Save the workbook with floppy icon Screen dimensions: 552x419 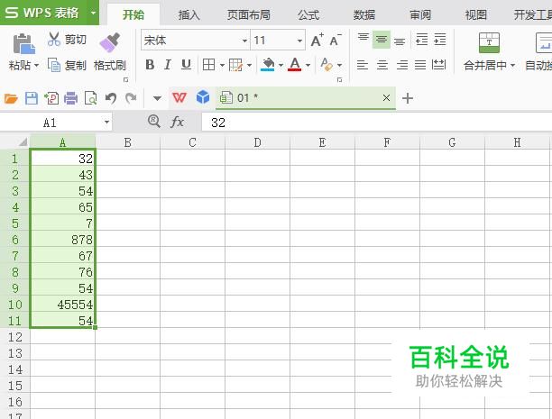pos(32,98)
